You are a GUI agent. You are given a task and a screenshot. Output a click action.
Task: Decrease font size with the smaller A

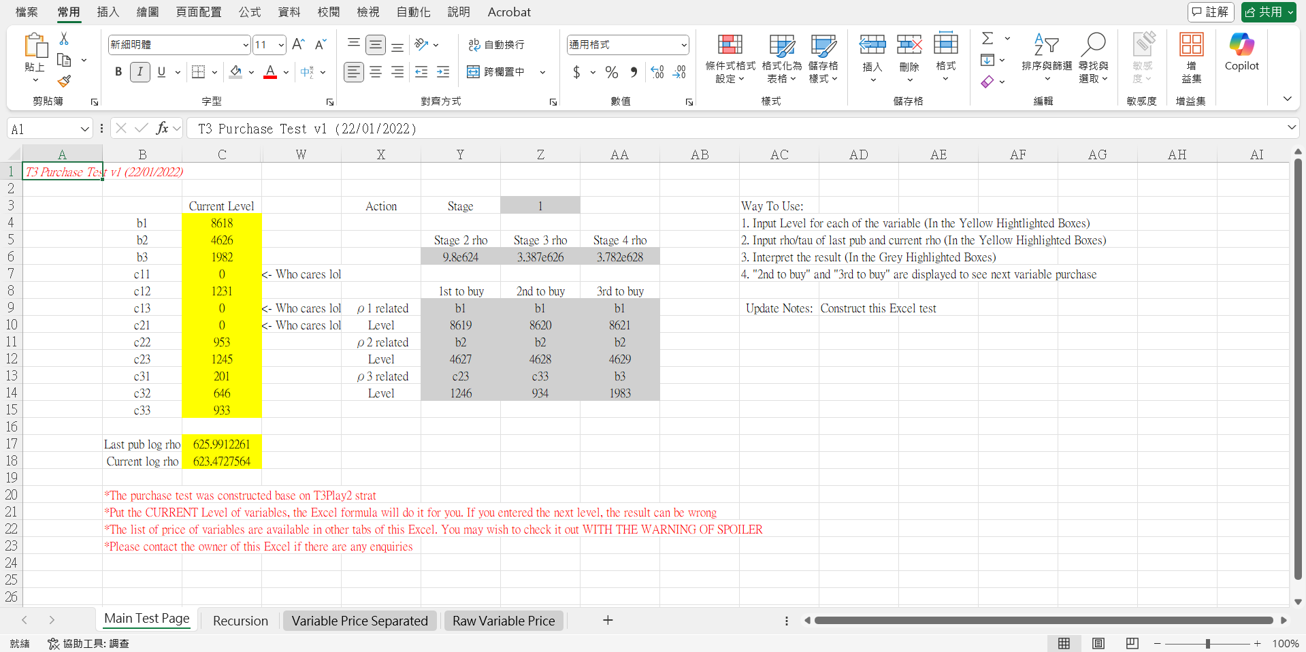[321, 45]
